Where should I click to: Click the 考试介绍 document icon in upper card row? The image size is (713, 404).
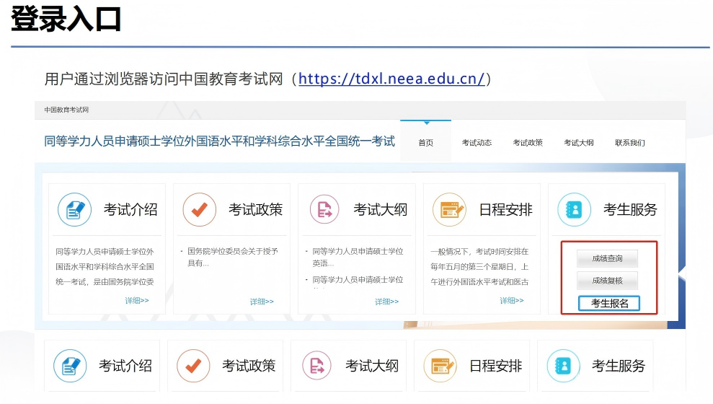click(74, 210)
